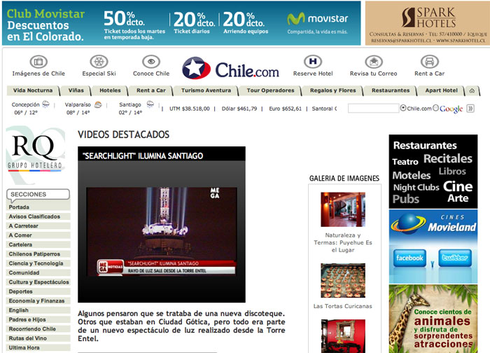Screen dimensions: 490x353
Task: Open Cultura y Espectáculos section
Action: pyautogui.click(x=38, y=282)
